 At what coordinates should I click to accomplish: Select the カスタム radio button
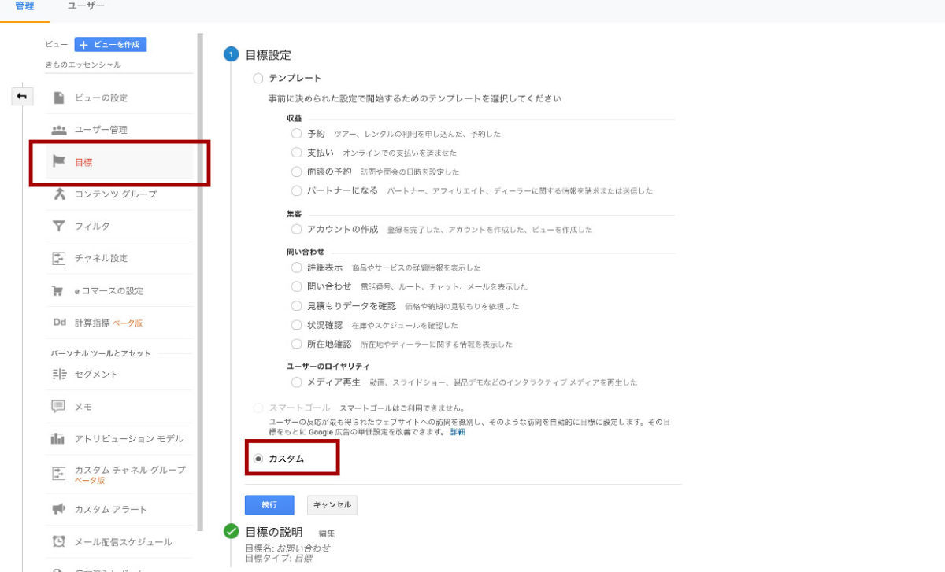pos(258,459)
